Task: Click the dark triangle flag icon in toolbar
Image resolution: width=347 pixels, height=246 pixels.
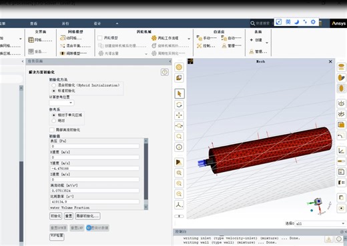Action: point(180,162)
